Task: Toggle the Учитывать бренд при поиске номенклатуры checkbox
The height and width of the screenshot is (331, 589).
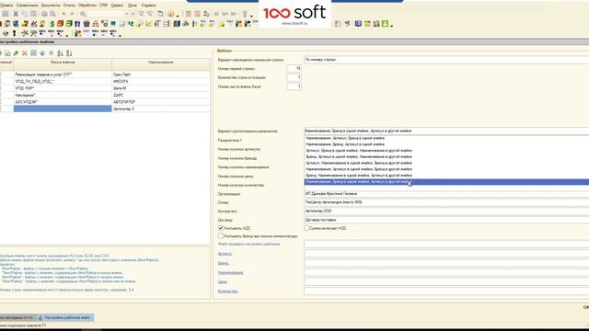Action: (221, 235)
